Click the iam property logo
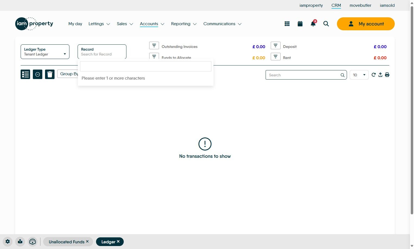The height and width of the screenshot is (249, 414). [x=34, y=24]
